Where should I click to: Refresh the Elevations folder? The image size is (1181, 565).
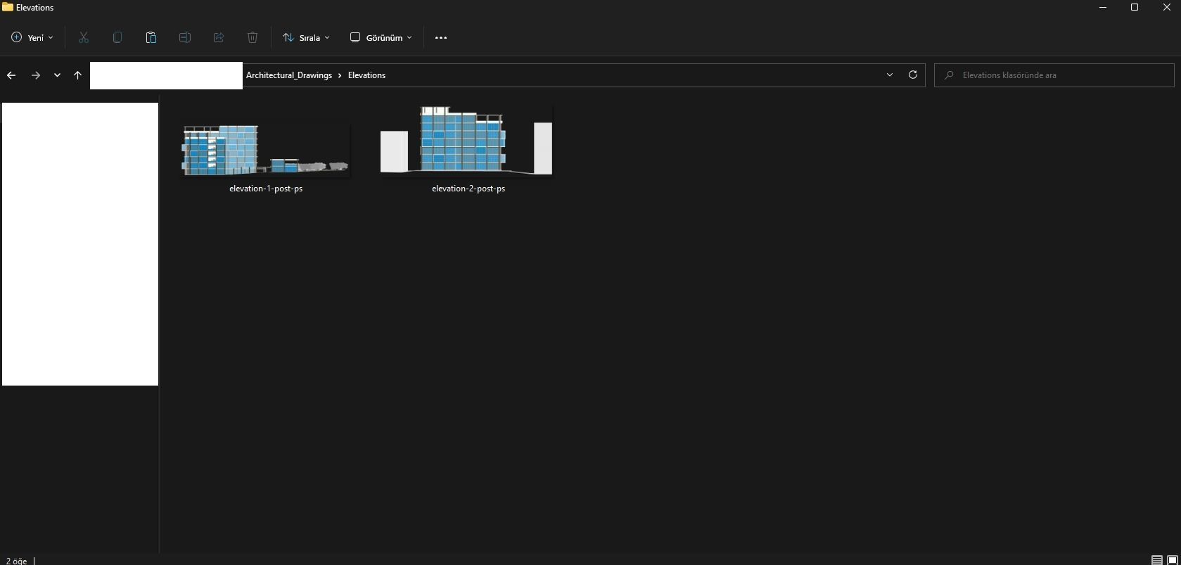click(x=913, y=75)
